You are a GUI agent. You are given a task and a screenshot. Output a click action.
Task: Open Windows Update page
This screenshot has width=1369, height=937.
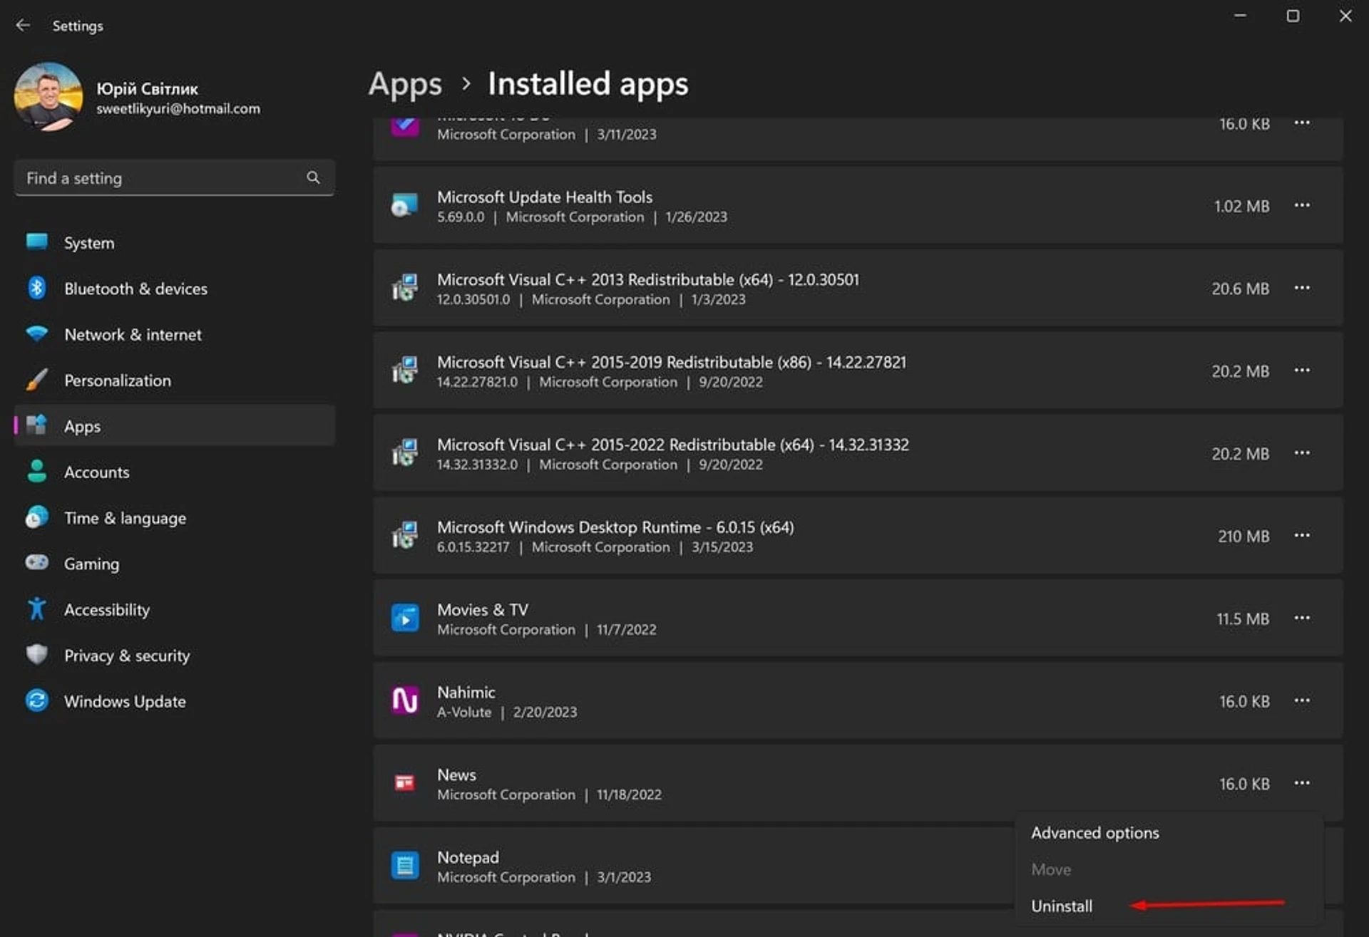(x=174, y=701)
